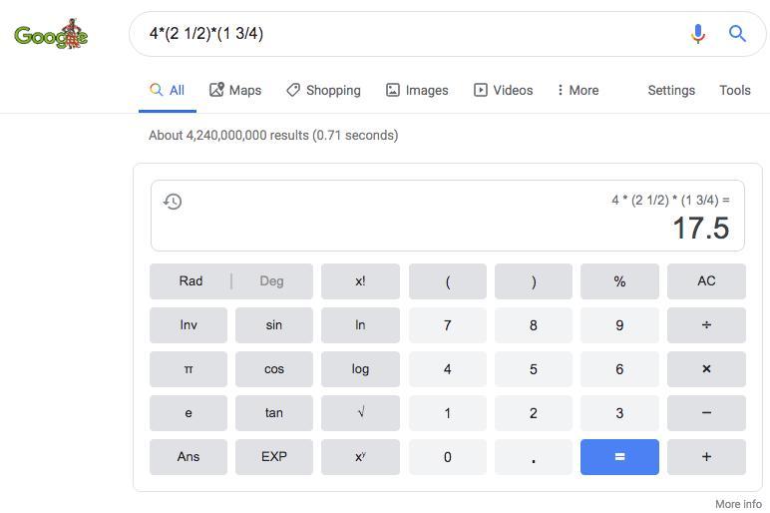The width and height of the screenshot is (770, 513).
Task: Open the Tools options
Action: pyautogui.click(x=734, y=90)
